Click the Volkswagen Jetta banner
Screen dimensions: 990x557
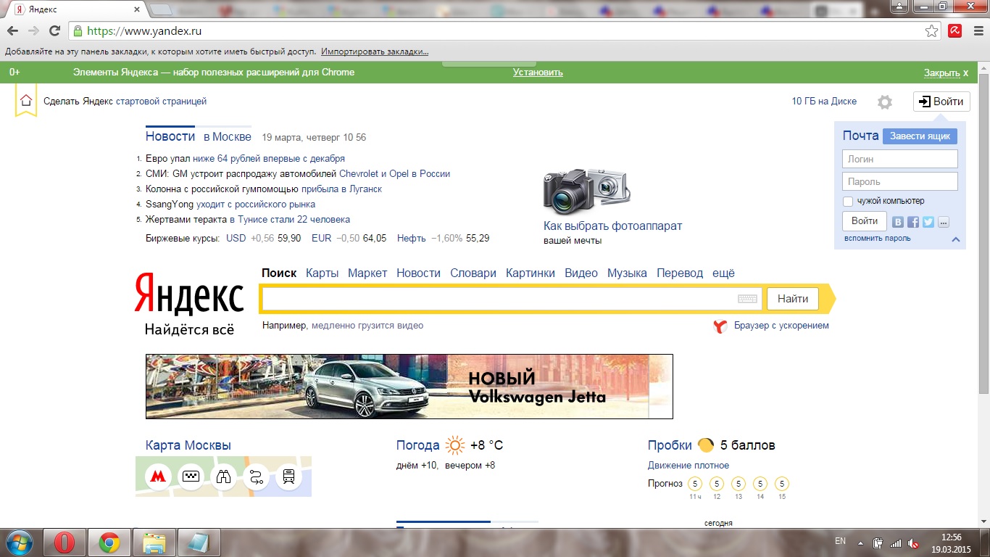coord(409,387)
